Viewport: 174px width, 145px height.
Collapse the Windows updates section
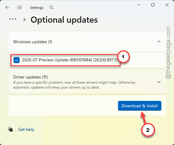click(x=159, y=42)
